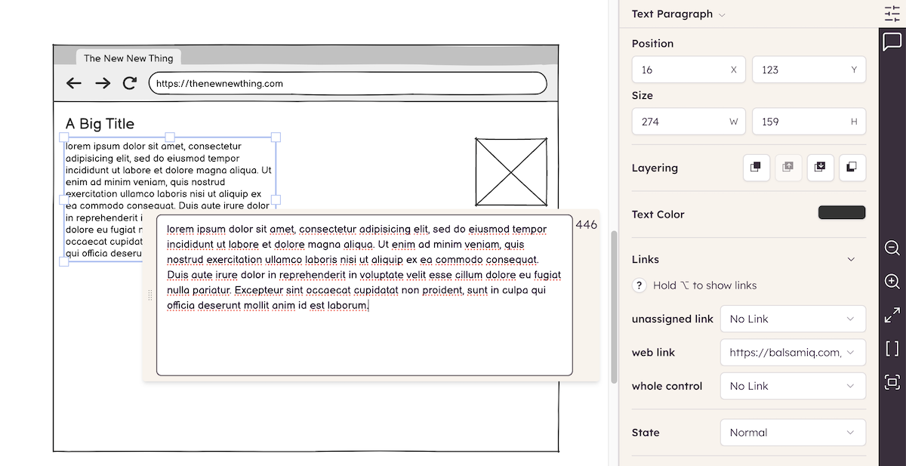Click the web link dropdown showing balsamiq.com
The image size is (906, 466).
793,352
